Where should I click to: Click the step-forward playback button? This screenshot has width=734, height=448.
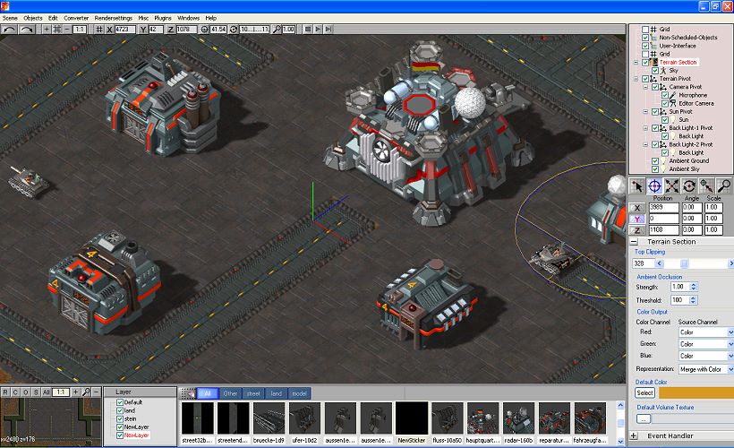point(329,29)
